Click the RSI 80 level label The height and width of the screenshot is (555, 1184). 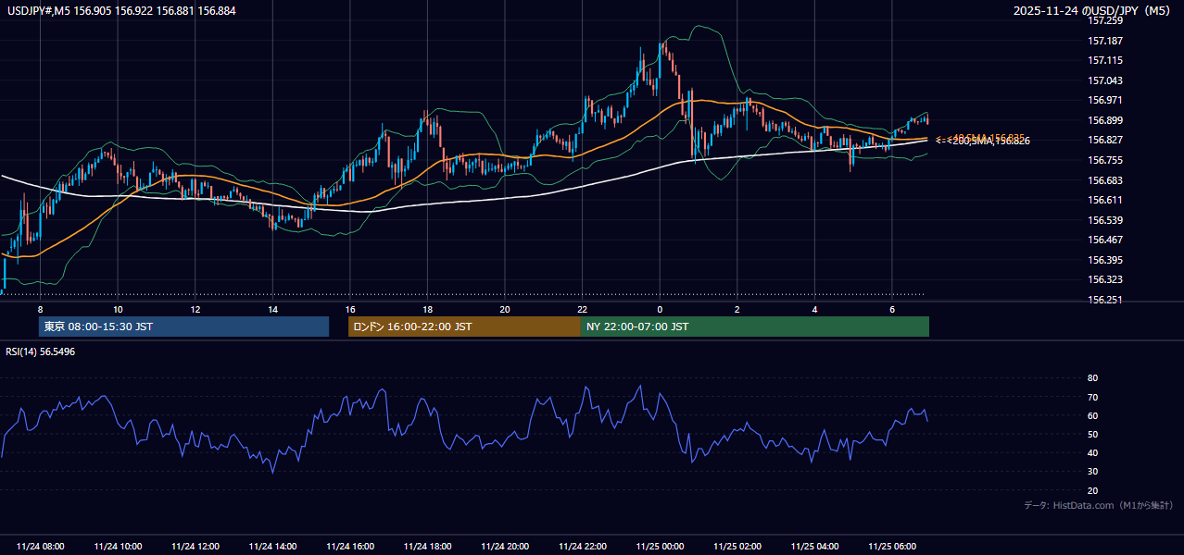pyautogui.click(x=1093, y=378)
